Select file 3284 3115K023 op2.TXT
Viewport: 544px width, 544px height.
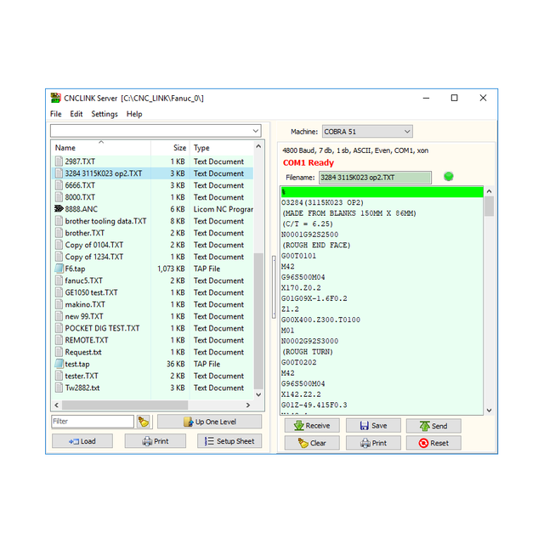point(153,173)
